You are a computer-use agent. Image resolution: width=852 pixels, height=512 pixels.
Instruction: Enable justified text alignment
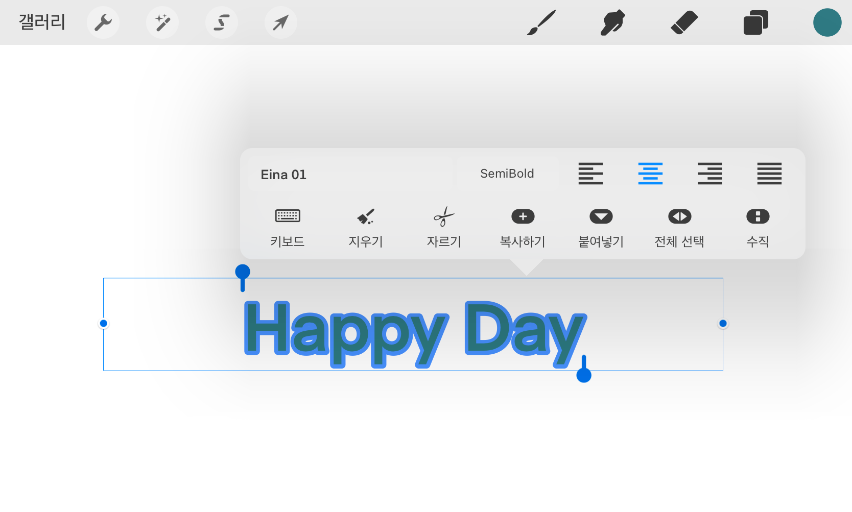[x=769, y=174]
